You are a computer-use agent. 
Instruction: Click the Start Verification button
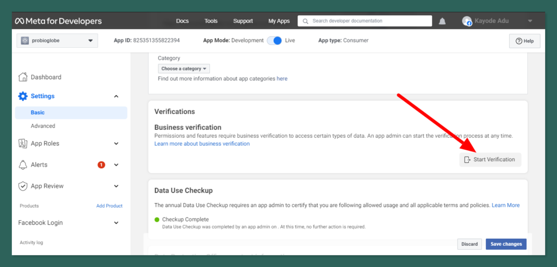(490, 160)
